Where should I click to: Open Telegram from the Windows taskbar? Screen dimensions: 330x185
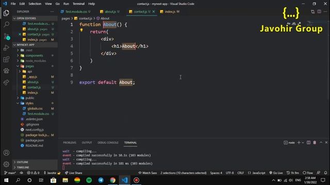point(101,180)
